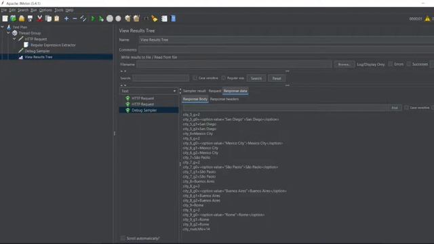Screen dimensions: 434x244
Task: Click the Stop test round icon
Action: pos(110,18)
